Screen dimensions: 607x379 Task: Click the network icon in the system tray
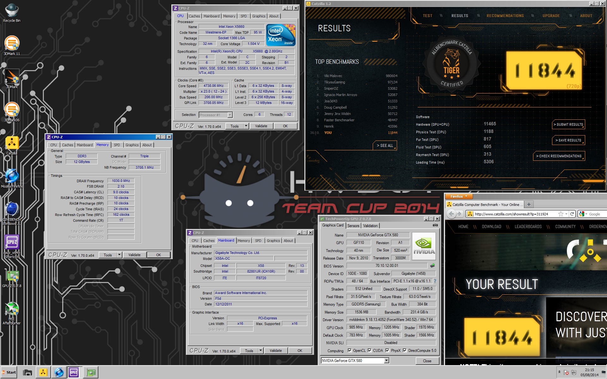[574, 373]
